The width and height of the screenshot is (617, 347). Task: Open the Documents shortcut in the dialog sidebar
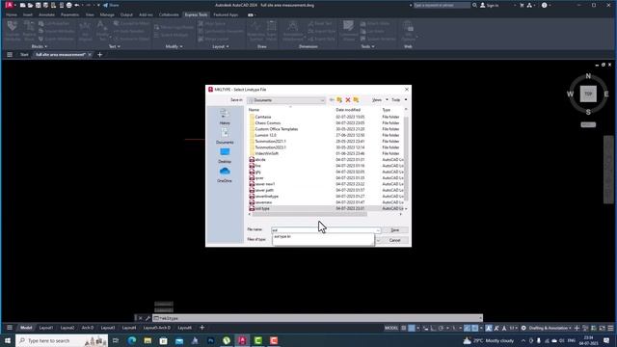point(225,136)
